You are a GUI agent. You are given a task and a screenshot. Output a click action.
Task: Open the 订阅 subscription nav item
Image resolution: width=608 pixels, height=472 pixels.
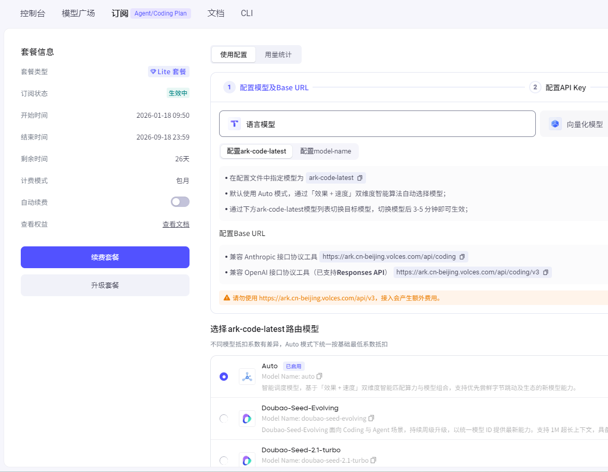[x=120, y=13]
